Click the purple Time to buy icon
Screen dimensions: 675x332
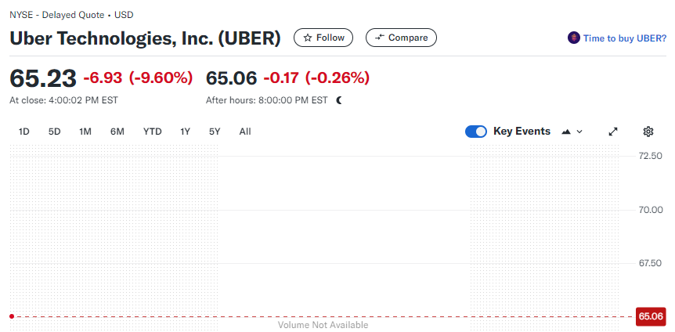[x=574, y=38]
